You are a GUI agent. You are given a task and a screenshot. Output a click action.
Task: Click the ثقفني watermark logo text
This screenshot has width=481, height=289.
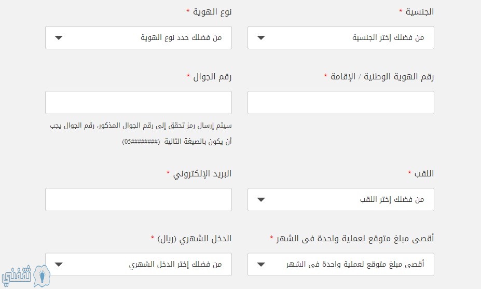(x=17, y=275)
